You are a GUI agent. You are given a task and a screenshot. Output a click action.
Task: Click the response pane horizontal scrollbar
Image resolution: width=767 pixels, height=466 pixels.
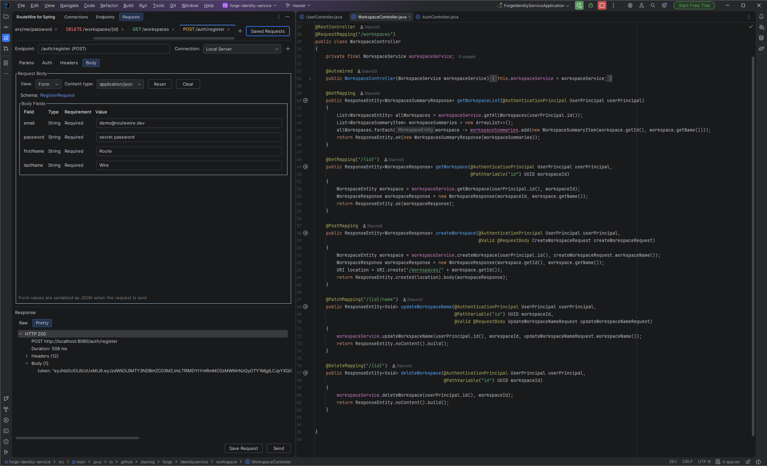77,438
